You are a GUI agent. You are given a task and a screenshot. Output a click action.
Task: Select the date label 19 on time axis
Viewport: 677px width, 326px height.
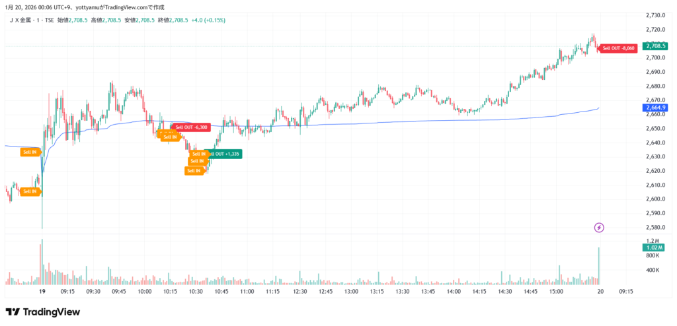pyautogui.click(x=42, y=291)
